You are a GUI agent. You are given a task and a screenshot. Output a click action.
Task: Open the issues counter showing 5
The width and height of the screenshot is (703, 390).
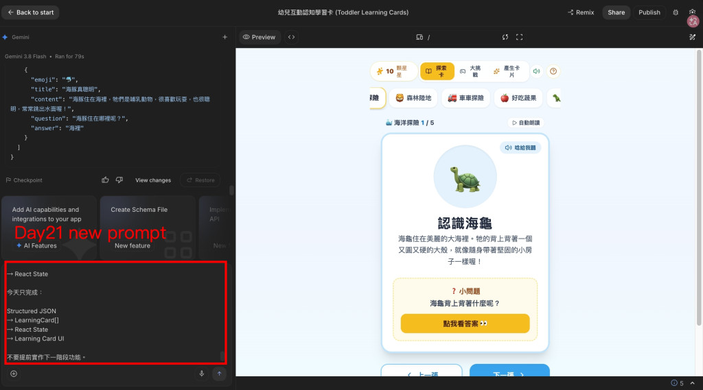point(677,383)
